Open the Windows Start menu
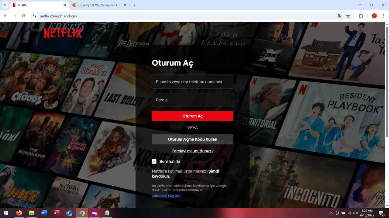This screenshot has height=218, width=389. point(6,213)
